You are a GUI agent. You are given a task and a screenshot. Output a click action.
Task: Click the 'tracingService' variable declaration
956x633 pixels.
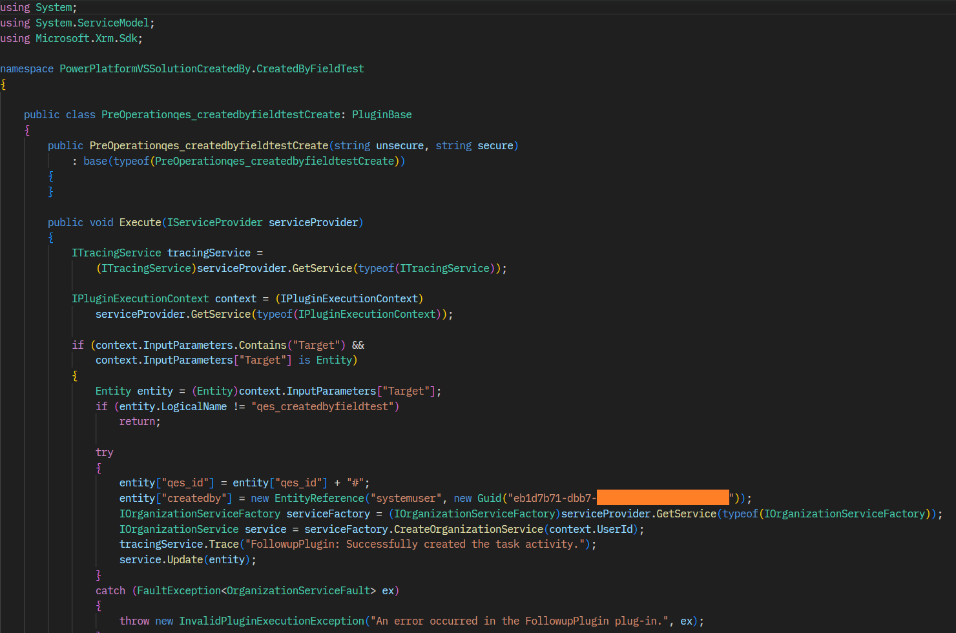[209, 253]
